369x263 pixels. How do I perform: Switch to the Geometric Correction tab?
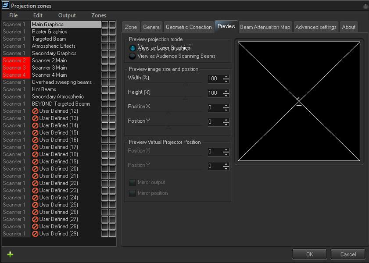(189, 27)
